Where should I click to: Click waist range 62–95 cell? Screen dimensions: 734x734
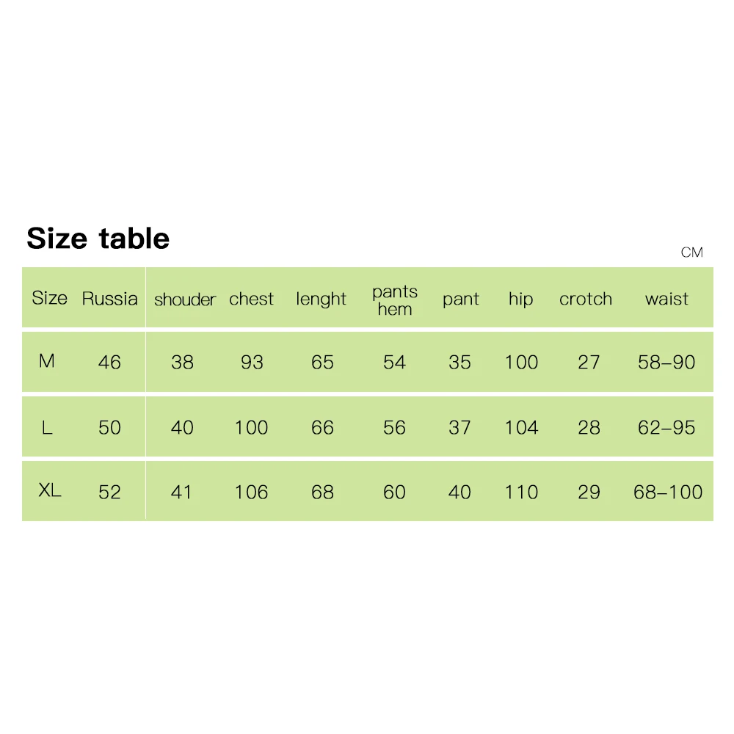tap(666, 427)
